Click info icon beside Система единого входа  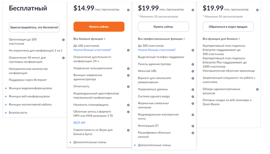coord(193,97)
